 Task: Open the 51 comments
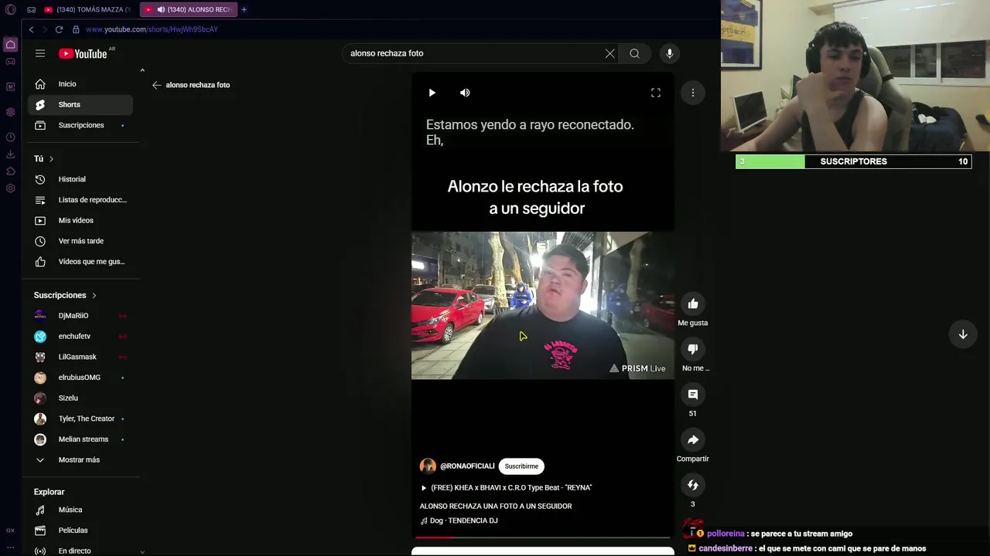pos(693,395)
